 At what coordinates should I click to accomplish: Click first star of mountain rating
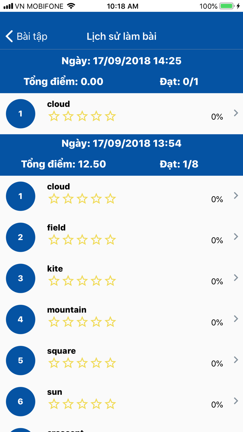54,322
